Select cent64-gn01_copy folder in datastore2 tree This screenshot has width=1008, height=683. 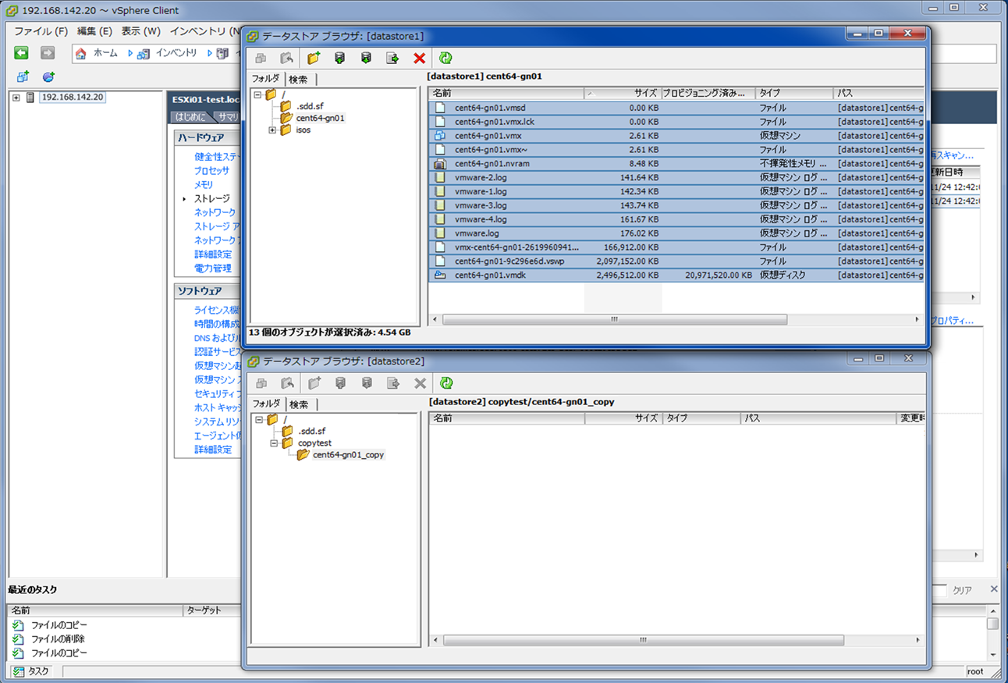[348, 455]
